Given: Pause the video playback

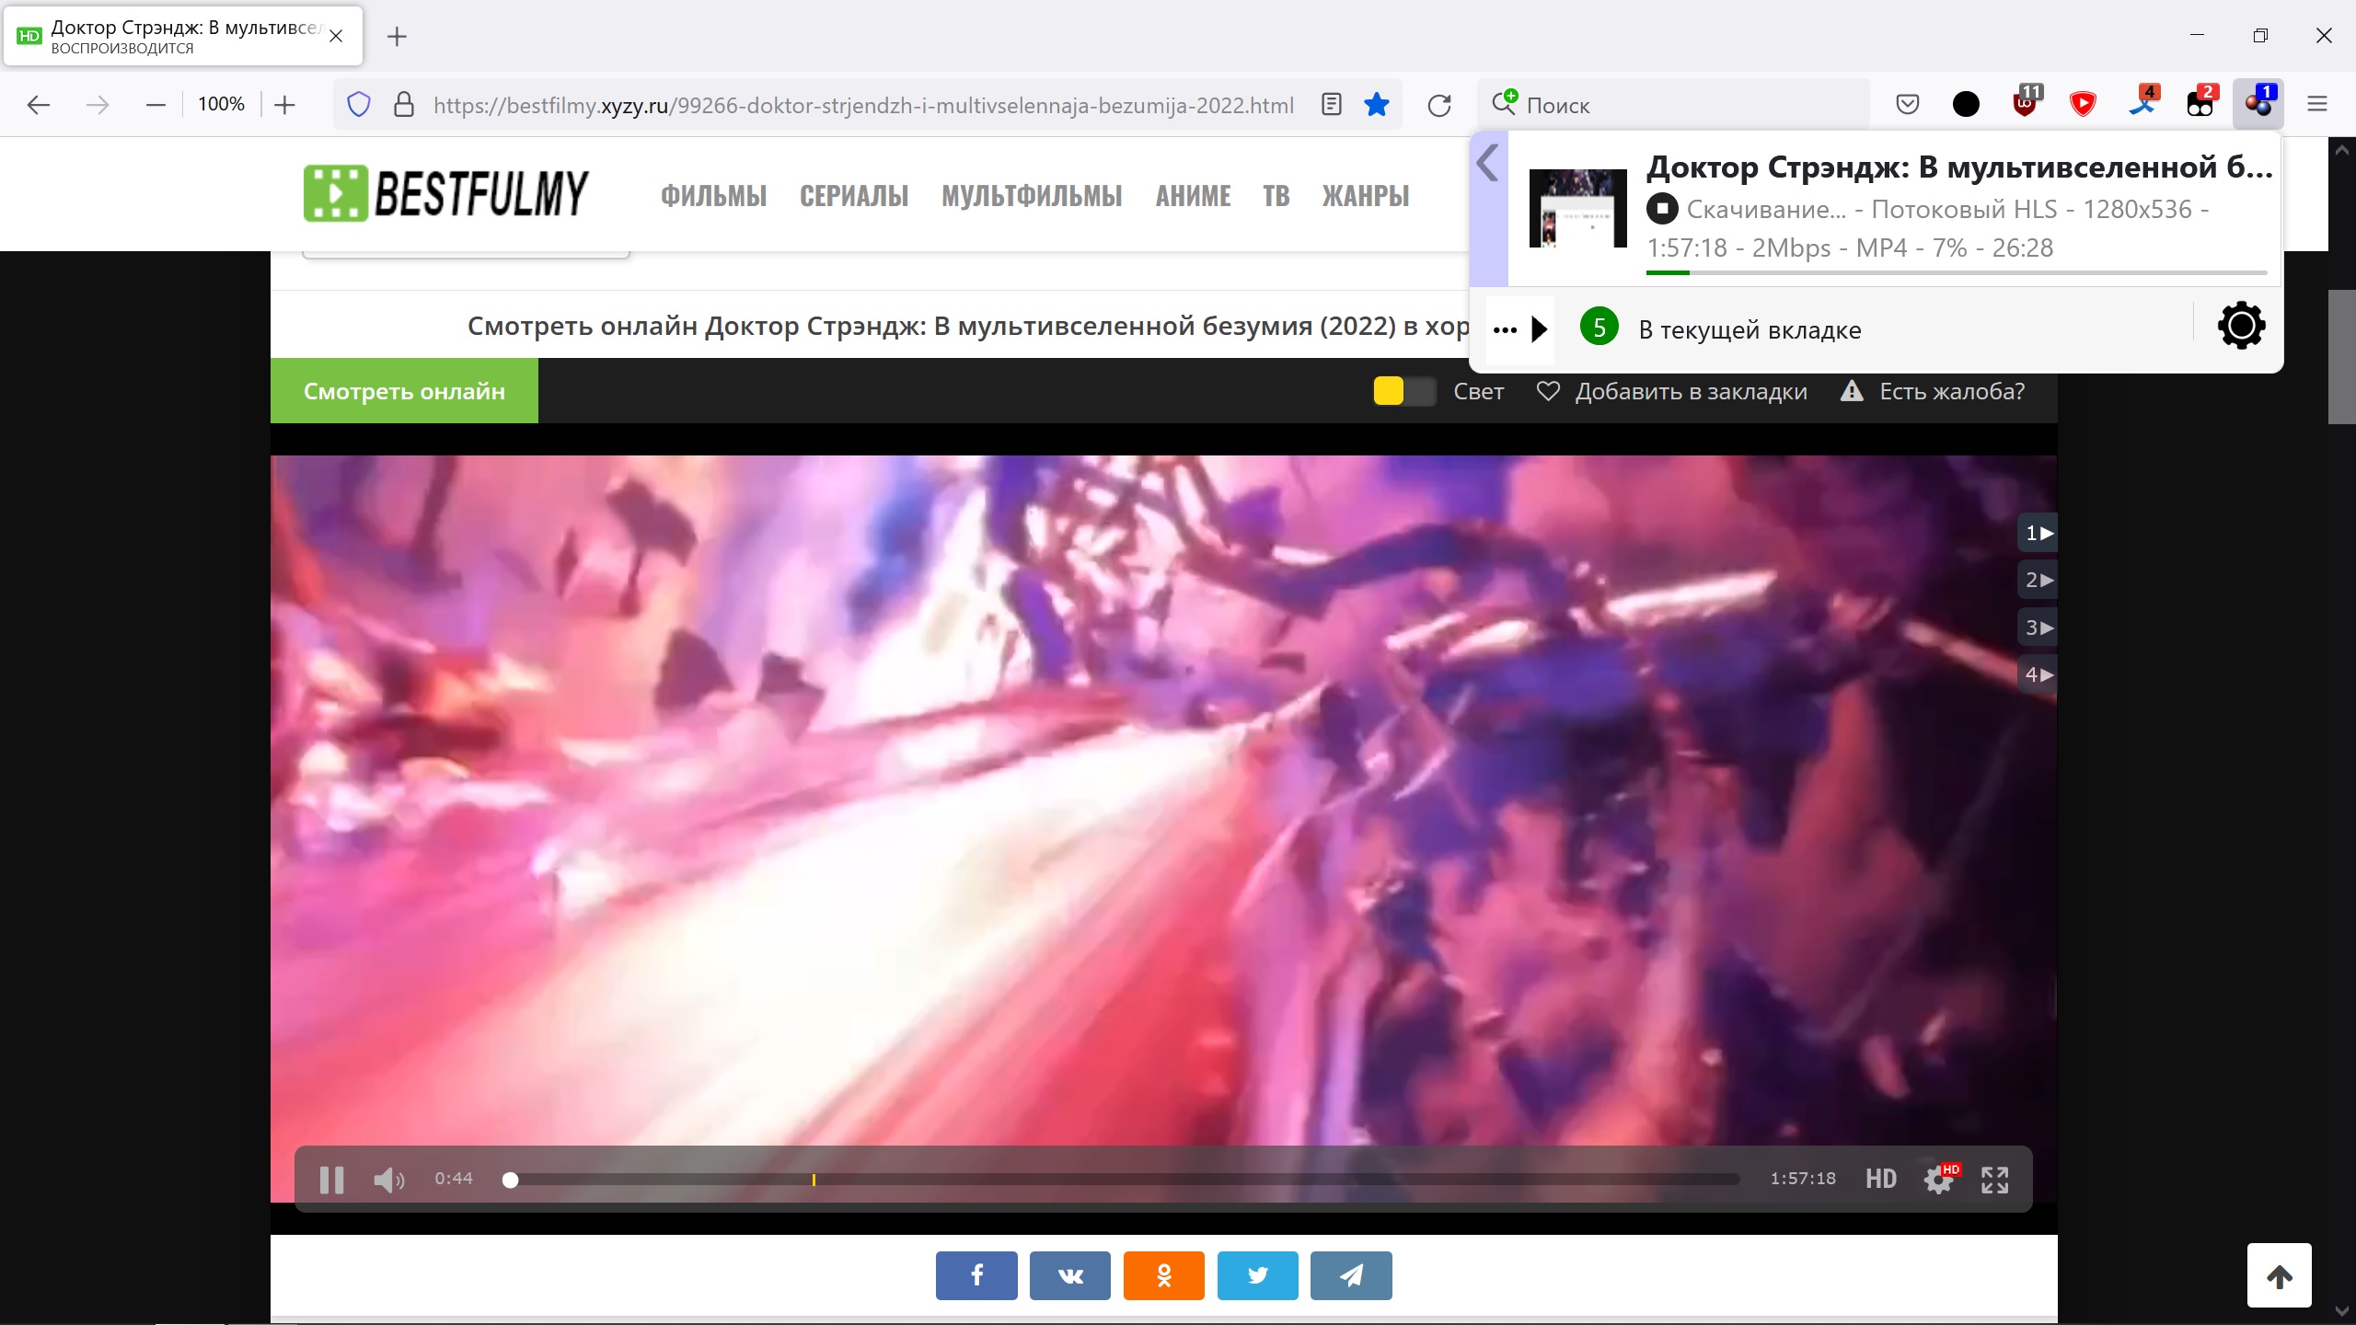Looking at the screenshot, I should click(x=331, y=1180).
